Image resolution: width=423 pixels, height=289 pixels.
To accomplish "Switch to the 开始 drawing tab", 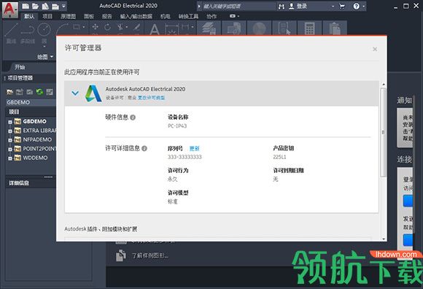I will pyautogui.click(x=20, y=67).
